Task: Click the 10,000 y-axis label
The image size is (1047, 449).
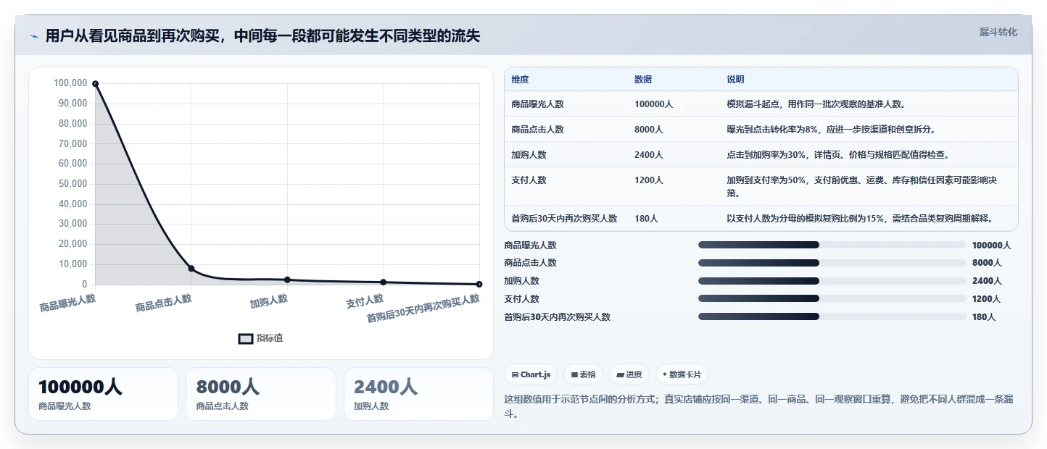Action: [73, 264]
